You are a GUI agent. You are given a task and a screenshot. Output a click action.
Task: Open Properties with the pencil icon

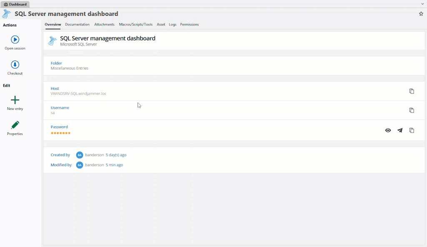point(15,125)
